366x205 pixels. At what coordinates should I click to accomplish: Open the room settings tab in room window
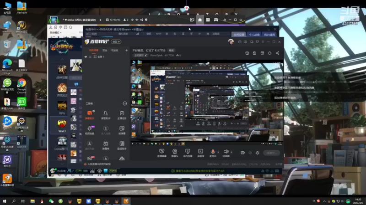click(x=239, y=35)
